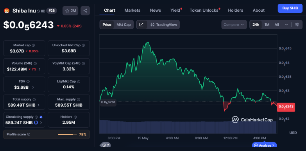The image size is (306, 151).
Task: Click the #28 rank badge
Action: tap(52, 11)
